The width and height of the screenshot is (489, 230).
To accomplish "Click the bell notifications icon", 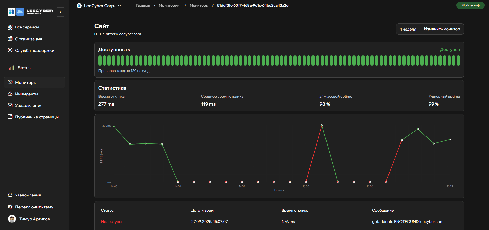I will [x=10, y=195].
